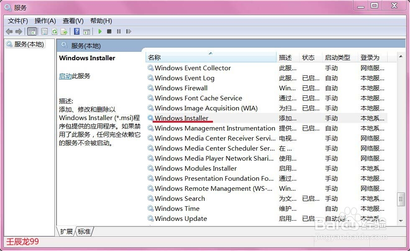Click the gear icon of Windows Time

pos(150,208)
